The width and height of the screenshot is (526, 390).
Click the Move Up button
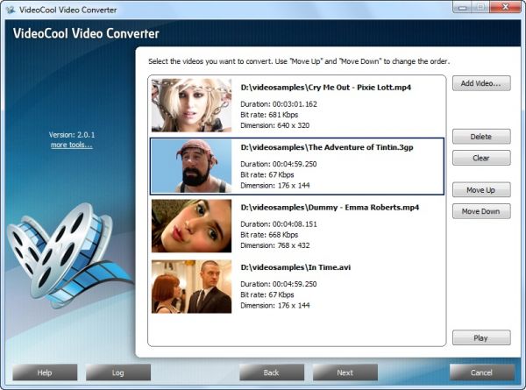click(481, 190)
